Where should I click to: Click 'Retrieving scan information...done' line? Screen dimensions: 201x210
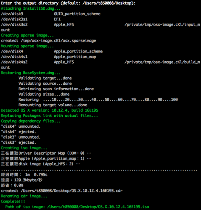(56, 89)
